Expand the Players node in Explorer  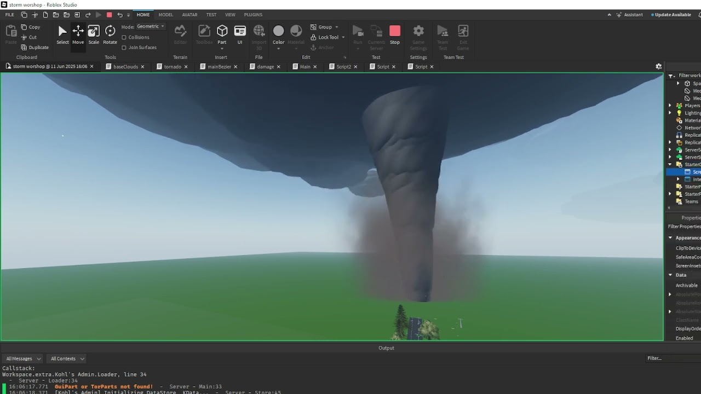click(x=670, y=106)
